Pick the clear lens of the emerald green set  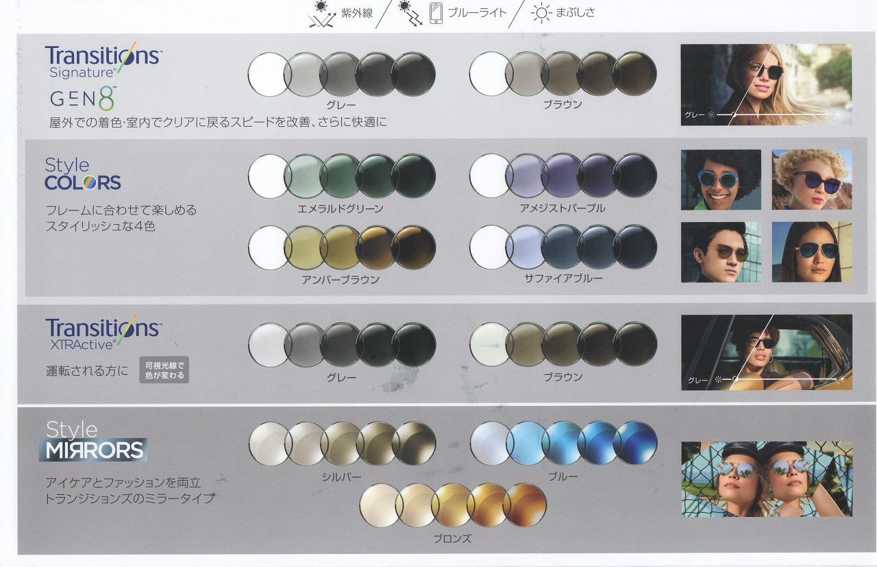[269, 176]
